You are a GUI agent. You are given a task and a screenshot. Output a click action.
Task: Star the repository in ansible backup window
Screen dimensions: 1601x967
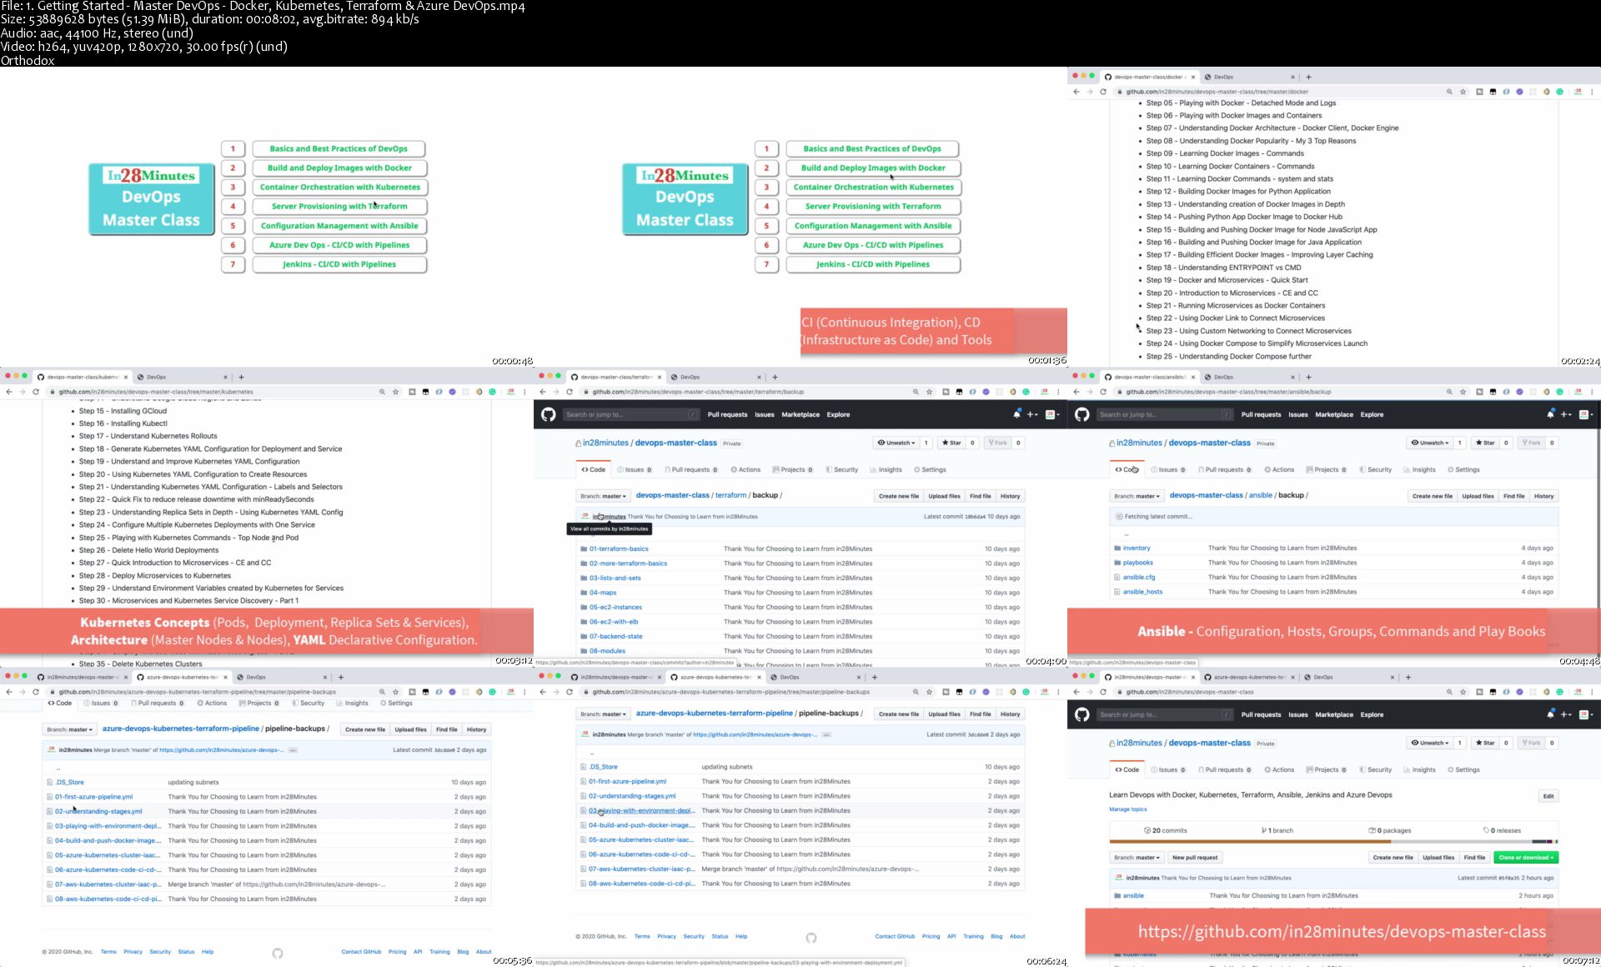1484,443
